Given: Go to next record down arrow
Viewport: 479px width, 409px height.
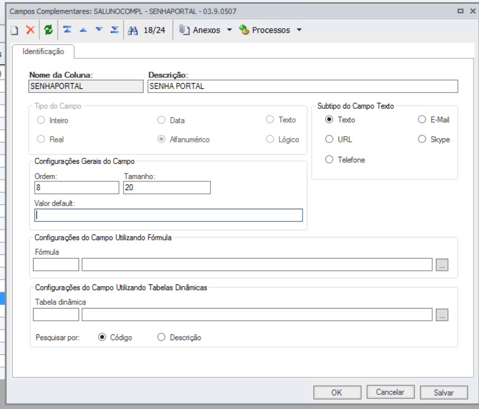Looking at the screenshot, I should coord(99,29).
